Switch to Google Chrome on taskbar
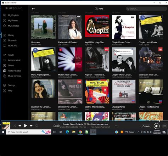Image resolution: width=168 pixels, height=156 pixels. 80,132
